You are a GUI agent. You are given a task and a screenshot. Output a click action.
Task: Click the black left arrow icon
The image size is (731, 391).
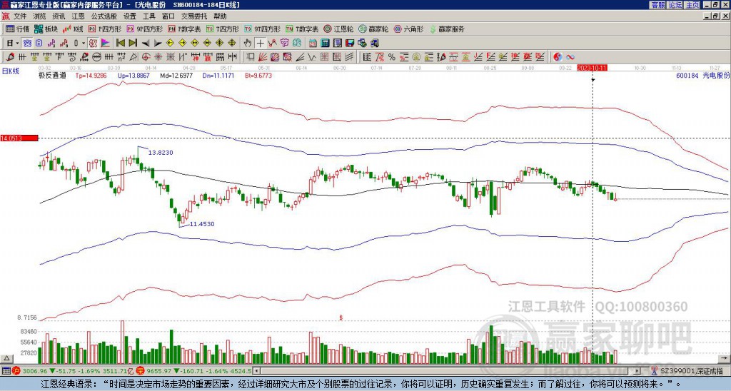(146, 44)
